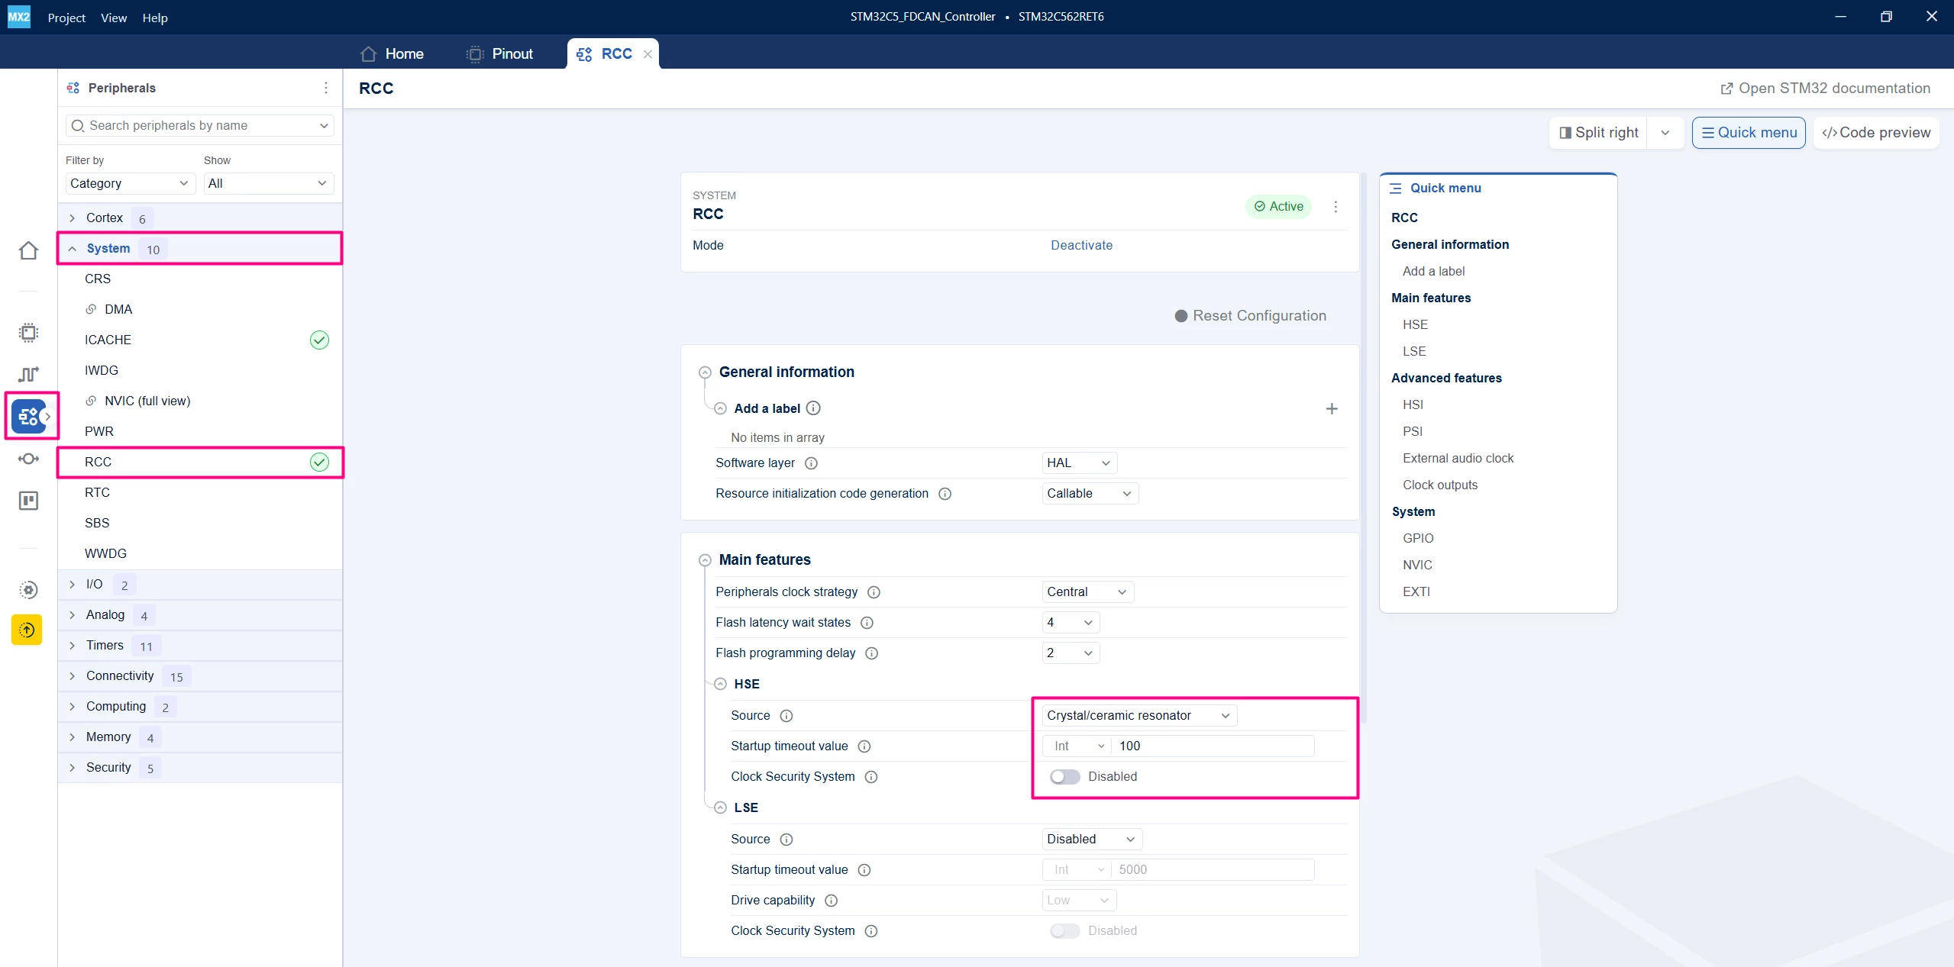1954x967 pixels.
Task: Click Reset Configuration button
Action: tap(1251, 316)
